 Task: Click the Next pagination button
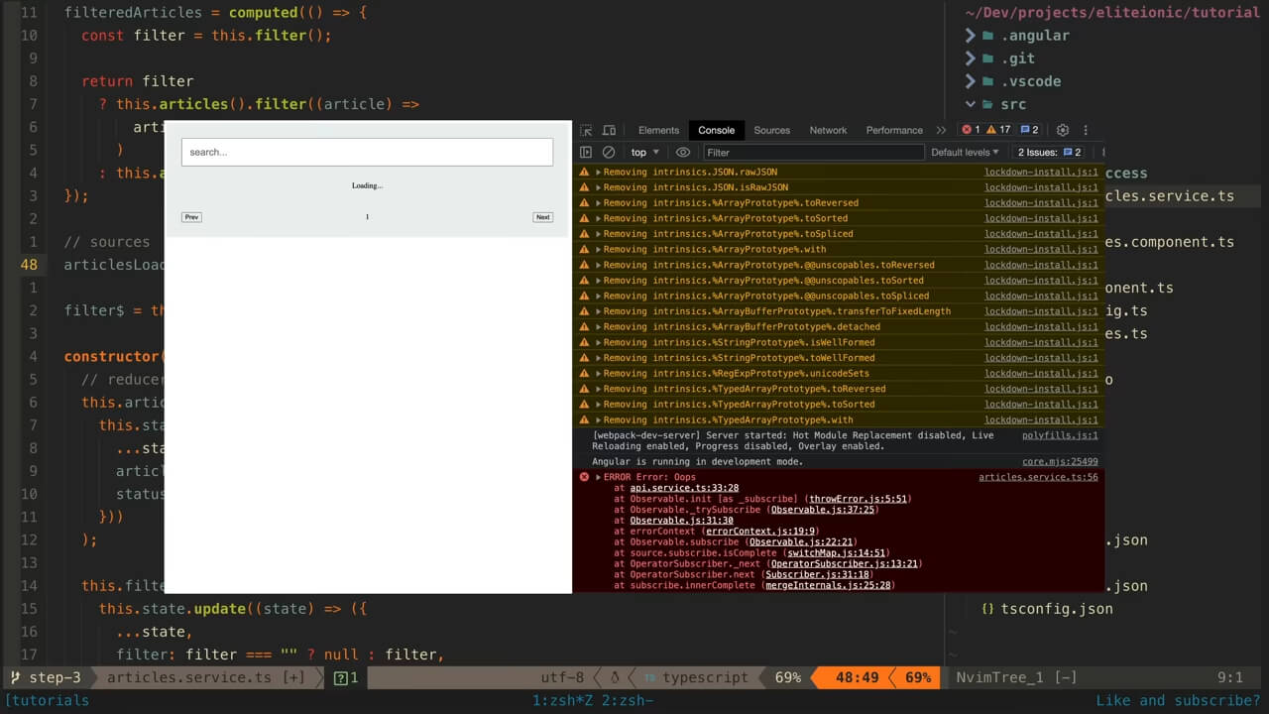click(x=542, y=217)
